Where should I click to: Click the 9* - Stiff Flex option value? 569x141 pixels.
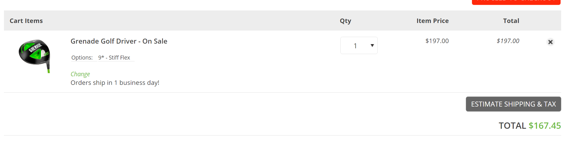point(114,58)
